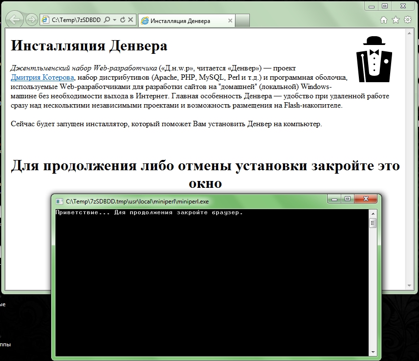Click the Denwer gentleman logo image
The width and height of the screenshot is (419, 361).
click(x=374, y=59)
